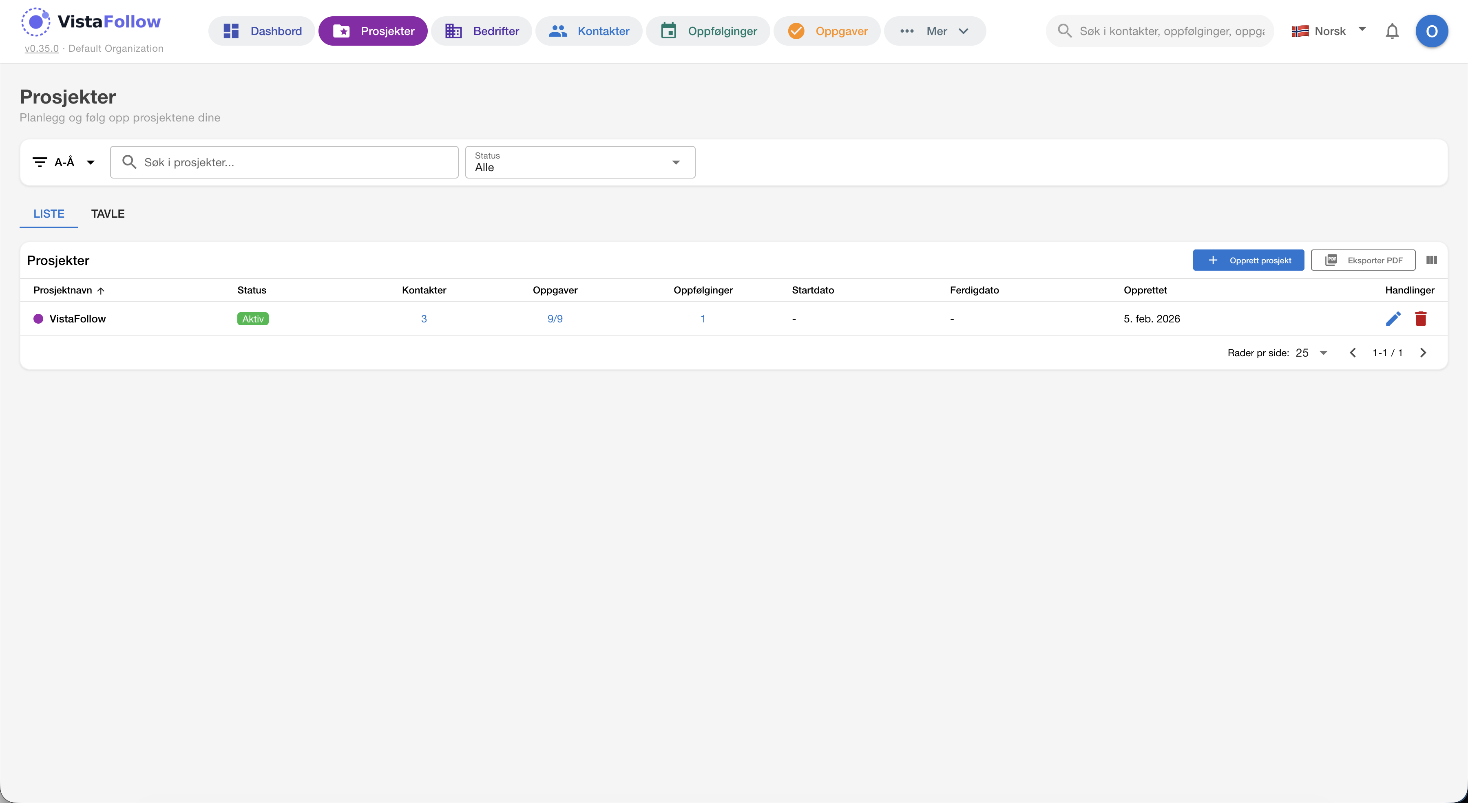Switch to the TAVLE tab

point(108,214)
